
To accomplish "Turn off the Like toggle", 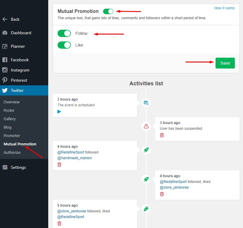I will [x=64, y=45].
